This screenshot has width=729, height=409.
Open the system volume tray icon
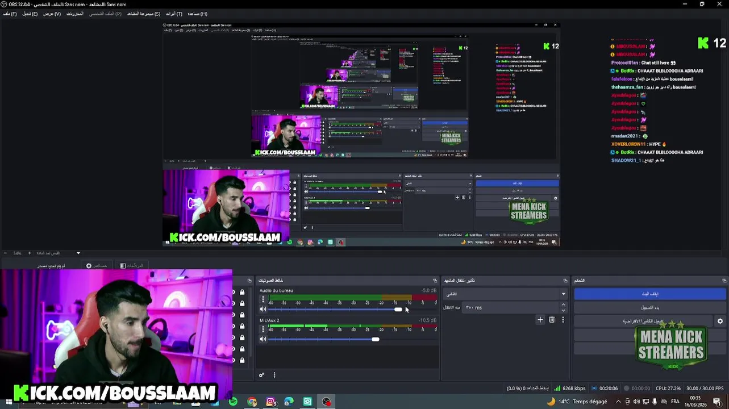636,402
